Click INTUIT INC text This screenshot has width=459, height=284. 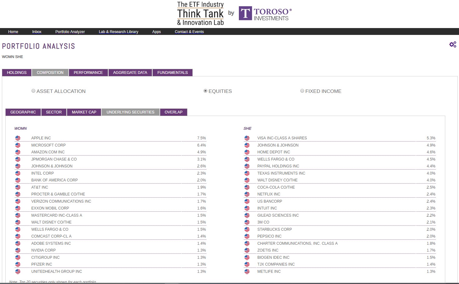[x=267, y=208]
